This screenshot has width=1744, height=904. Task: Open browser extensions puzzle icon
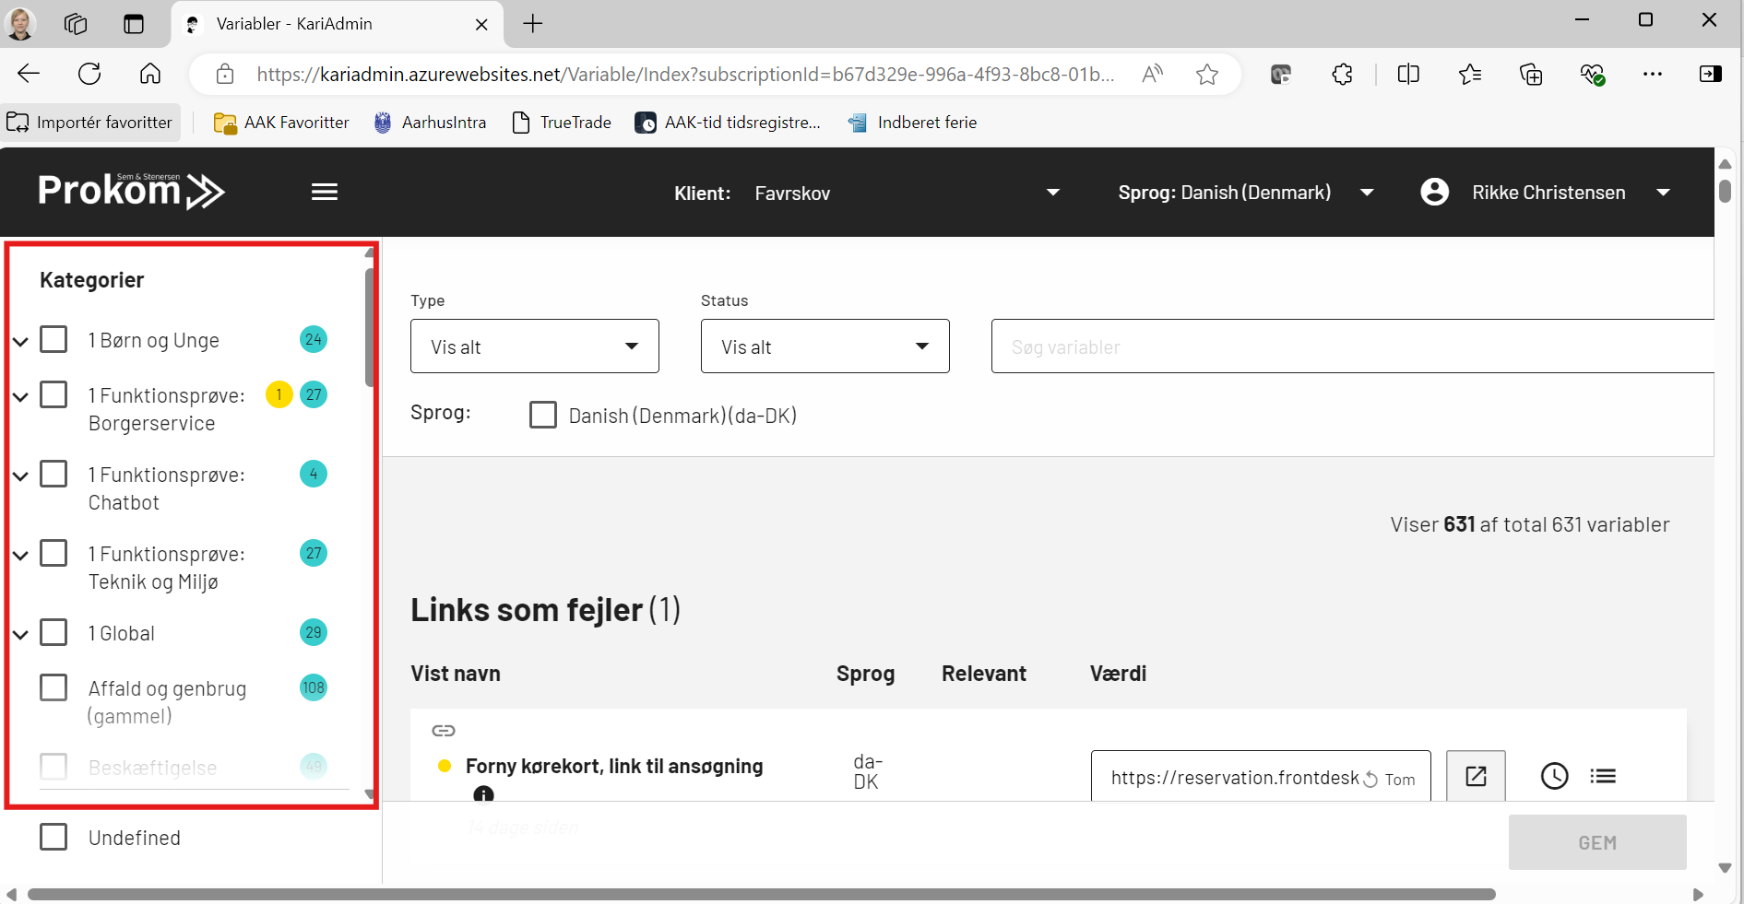click(x=1342, y=75)
